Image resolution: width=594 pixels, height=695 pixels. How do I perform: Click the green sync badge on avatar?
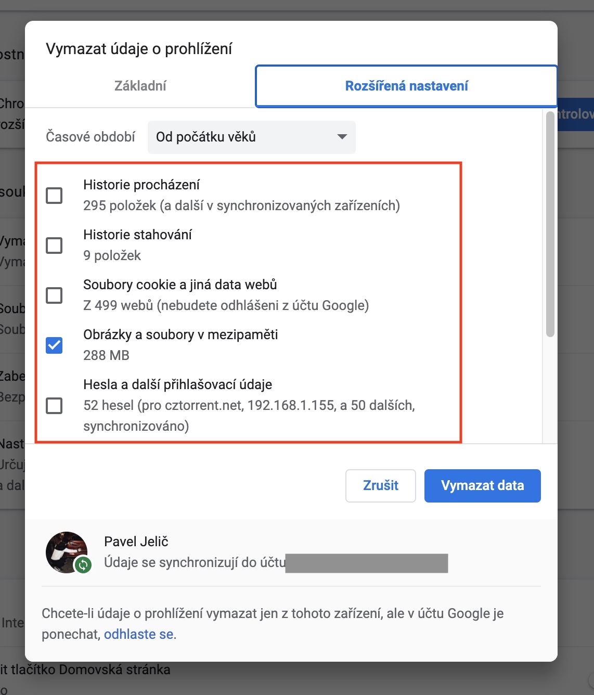[83, 564]
